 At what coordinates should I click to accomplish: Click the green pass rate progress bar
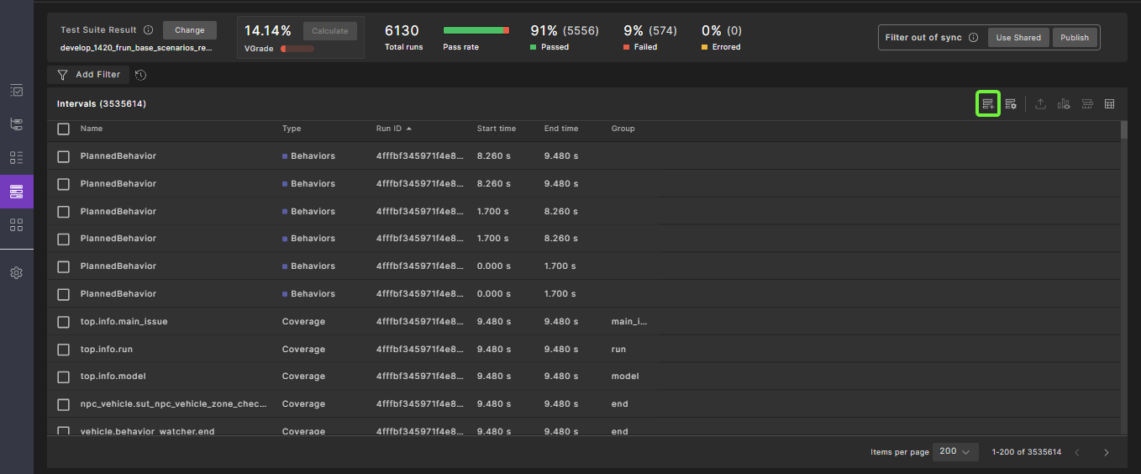pyautogui.click(x=476, y=31)
